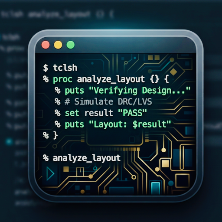
Task: Click the gray window title bar
Action: [x=116, y=45]
